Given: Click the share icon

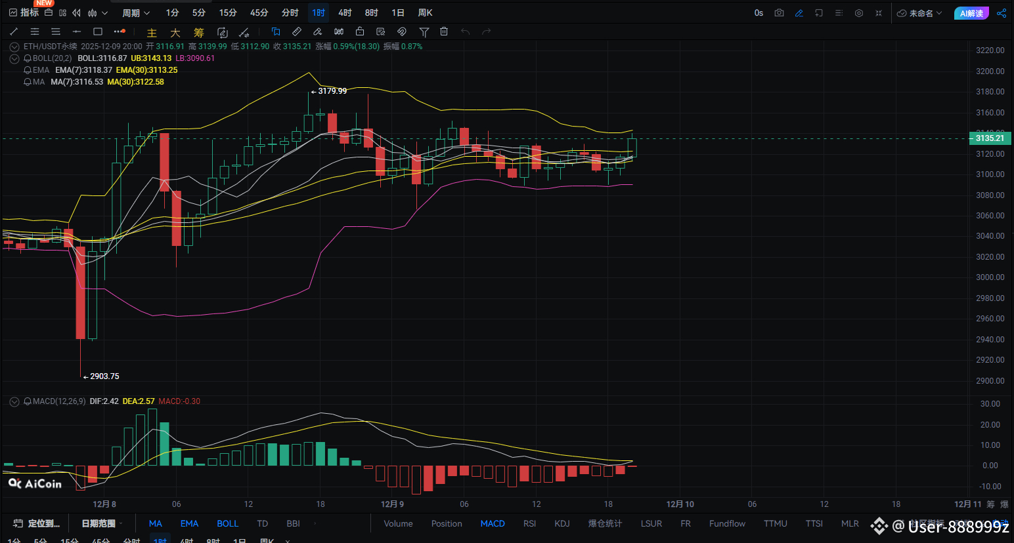Looking at the screenshot, I should [x=1002, y=13].
